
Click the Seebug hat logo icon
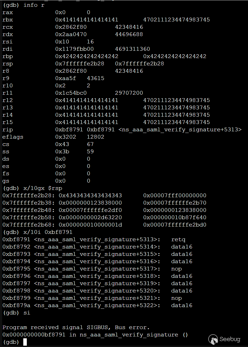(213, 339)
